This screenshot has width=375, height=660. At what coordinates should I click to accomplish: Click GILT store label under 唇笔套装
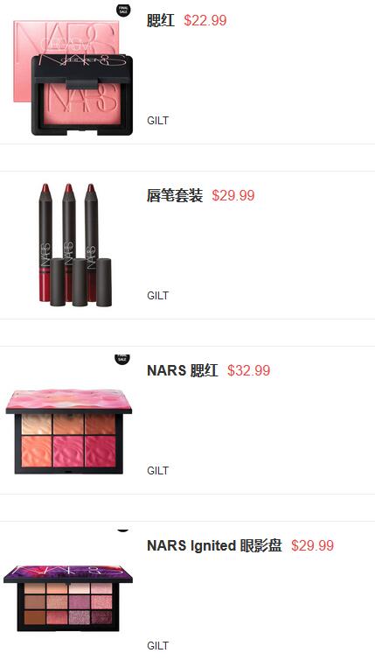tap(157, 296)
